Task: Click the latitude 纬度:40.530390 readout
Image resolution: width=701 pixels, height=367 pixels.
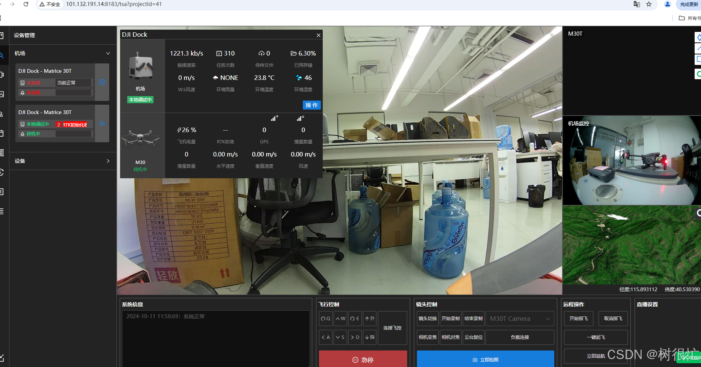Action: tap(682, 289)
